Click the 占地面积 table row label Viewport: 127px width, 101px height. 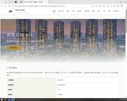[x=11, y=80]
